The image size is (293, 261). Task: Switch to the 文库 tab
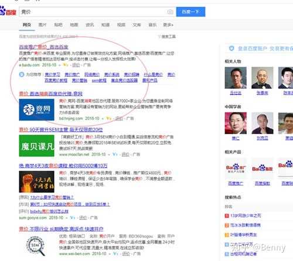(x=137, y=25)
